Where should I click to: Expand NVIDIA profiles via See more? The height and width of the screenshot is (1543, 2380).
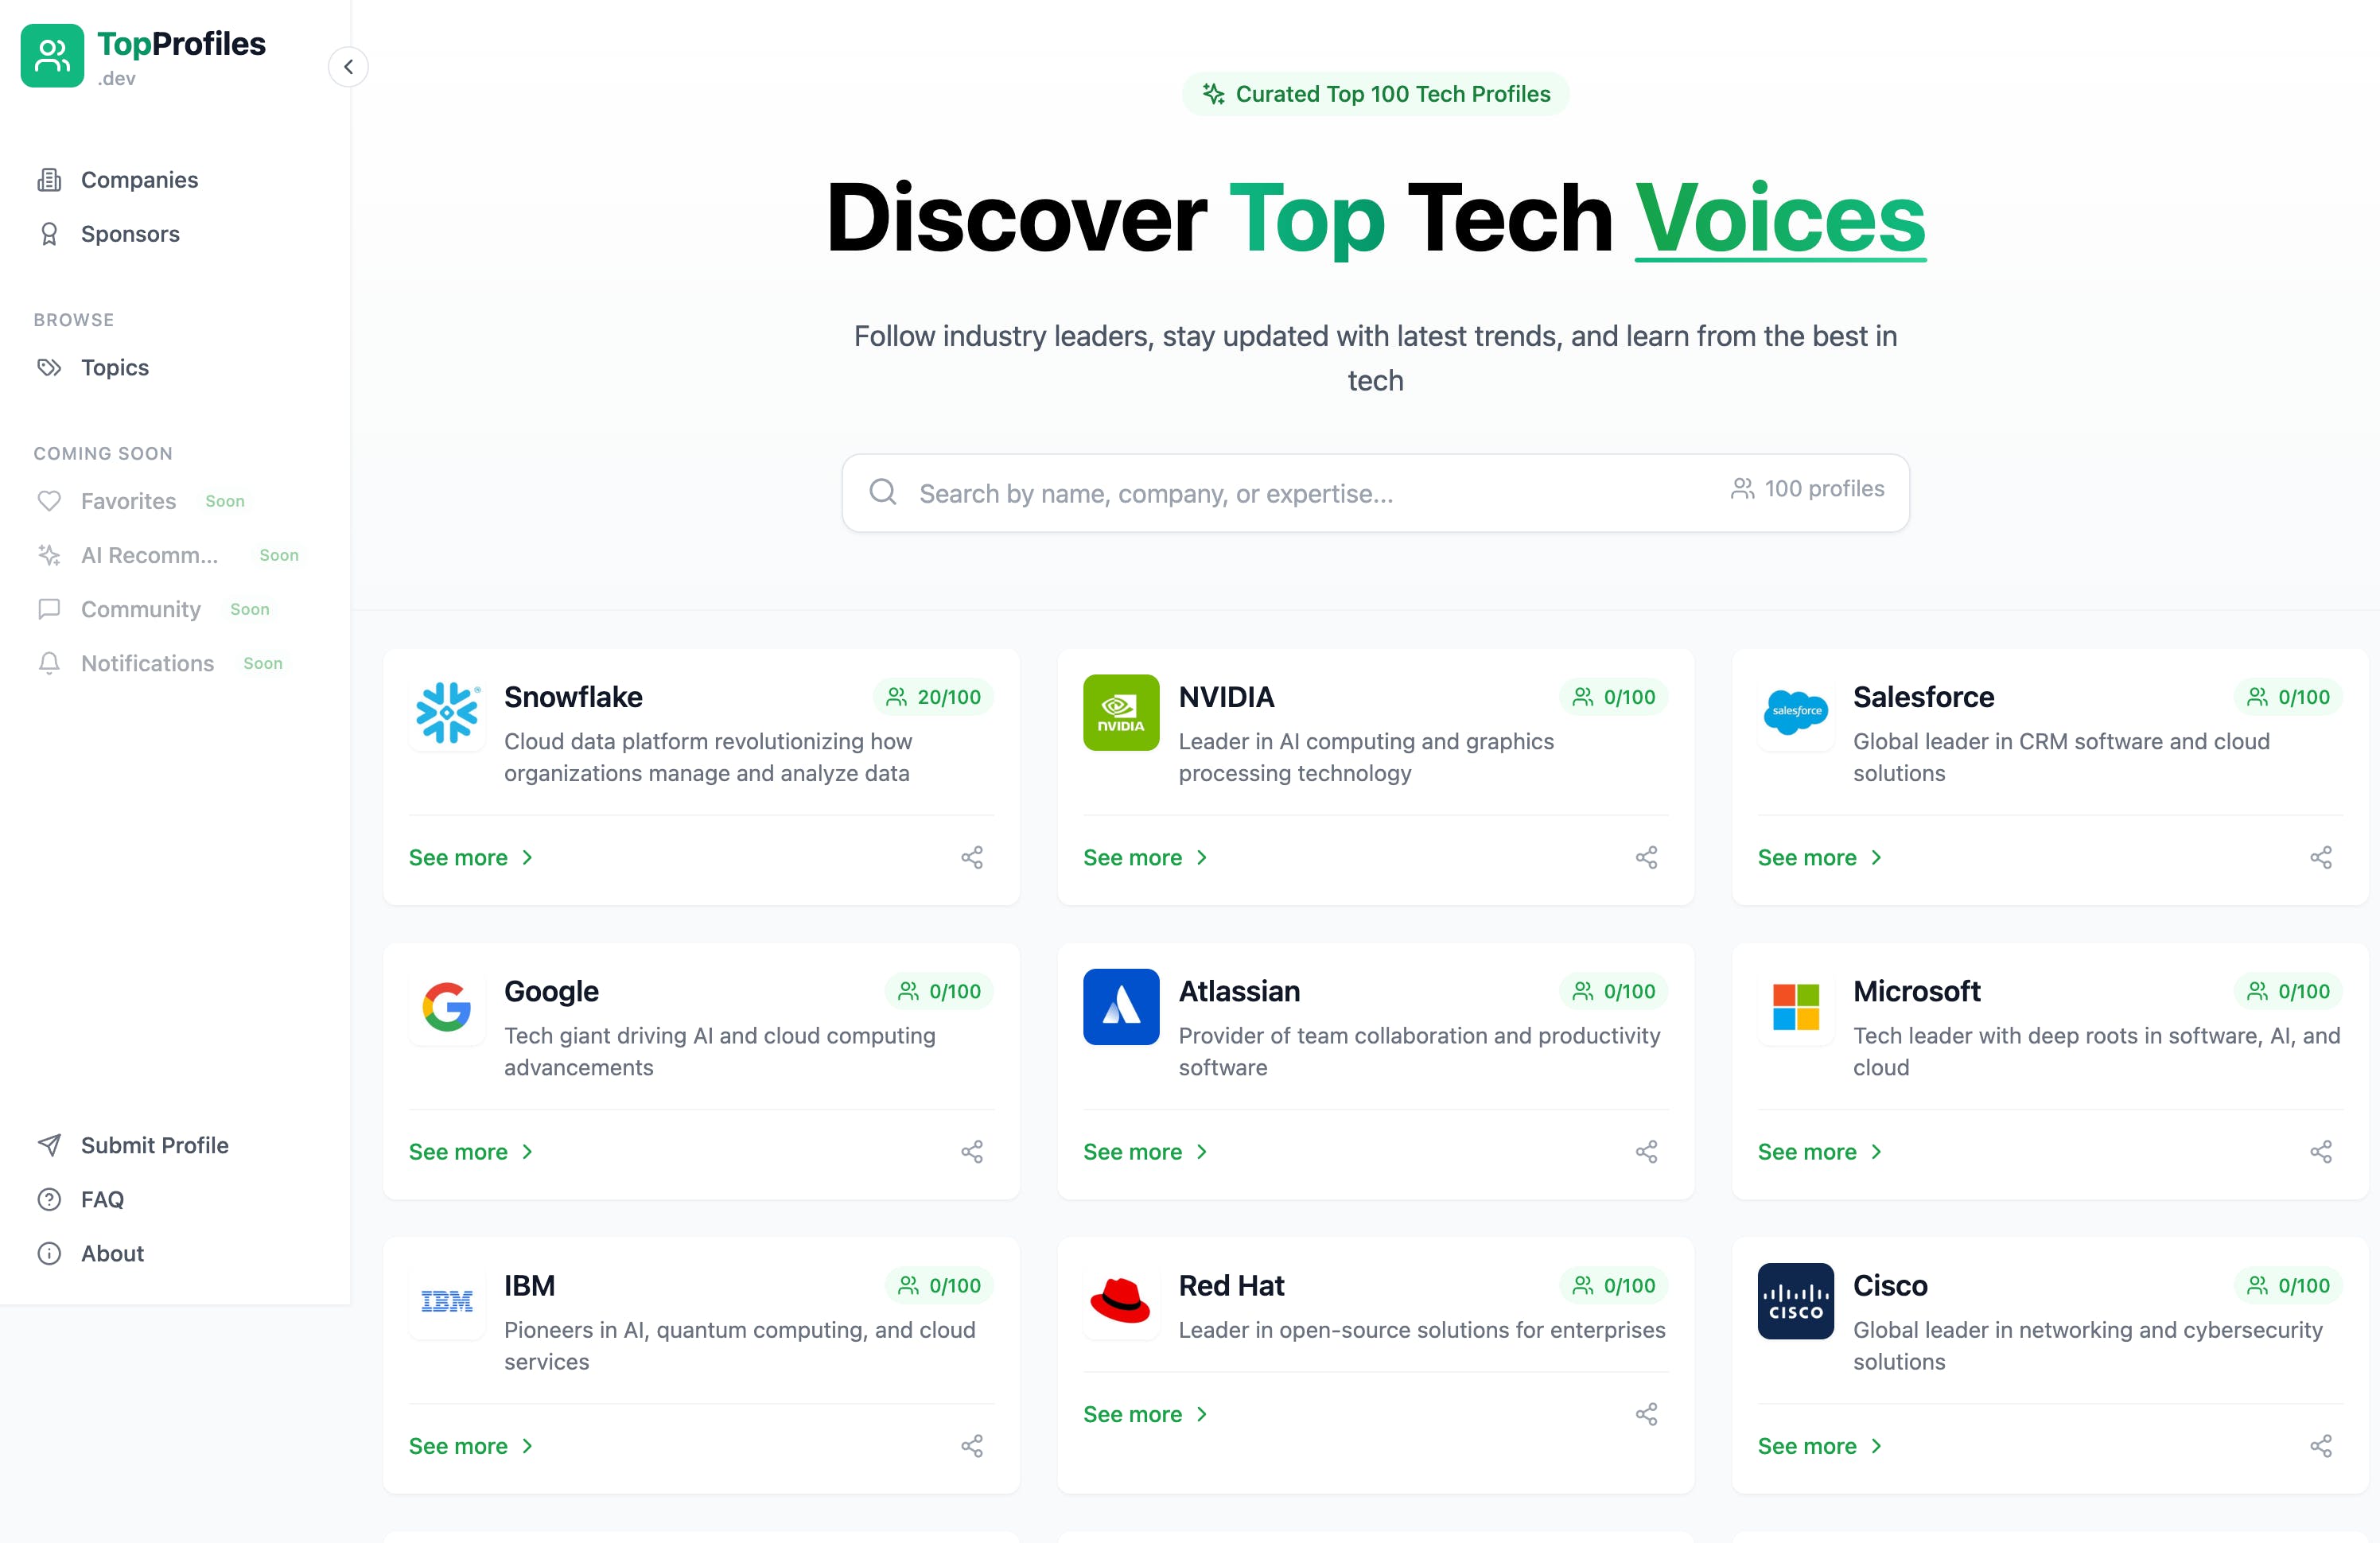point(1136,857)
